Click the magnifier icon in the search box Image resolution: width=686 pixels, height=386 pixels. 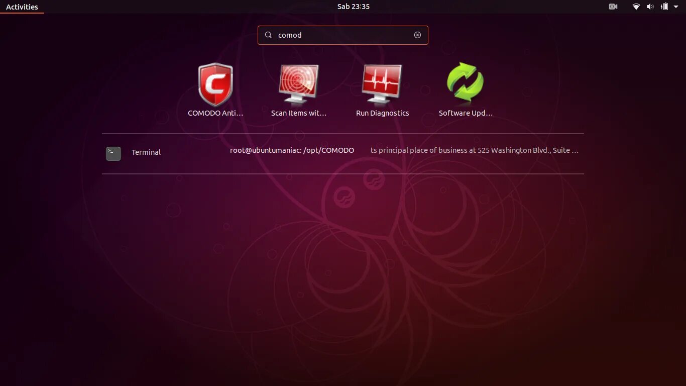pyautogui.click(x=268, y=35)
